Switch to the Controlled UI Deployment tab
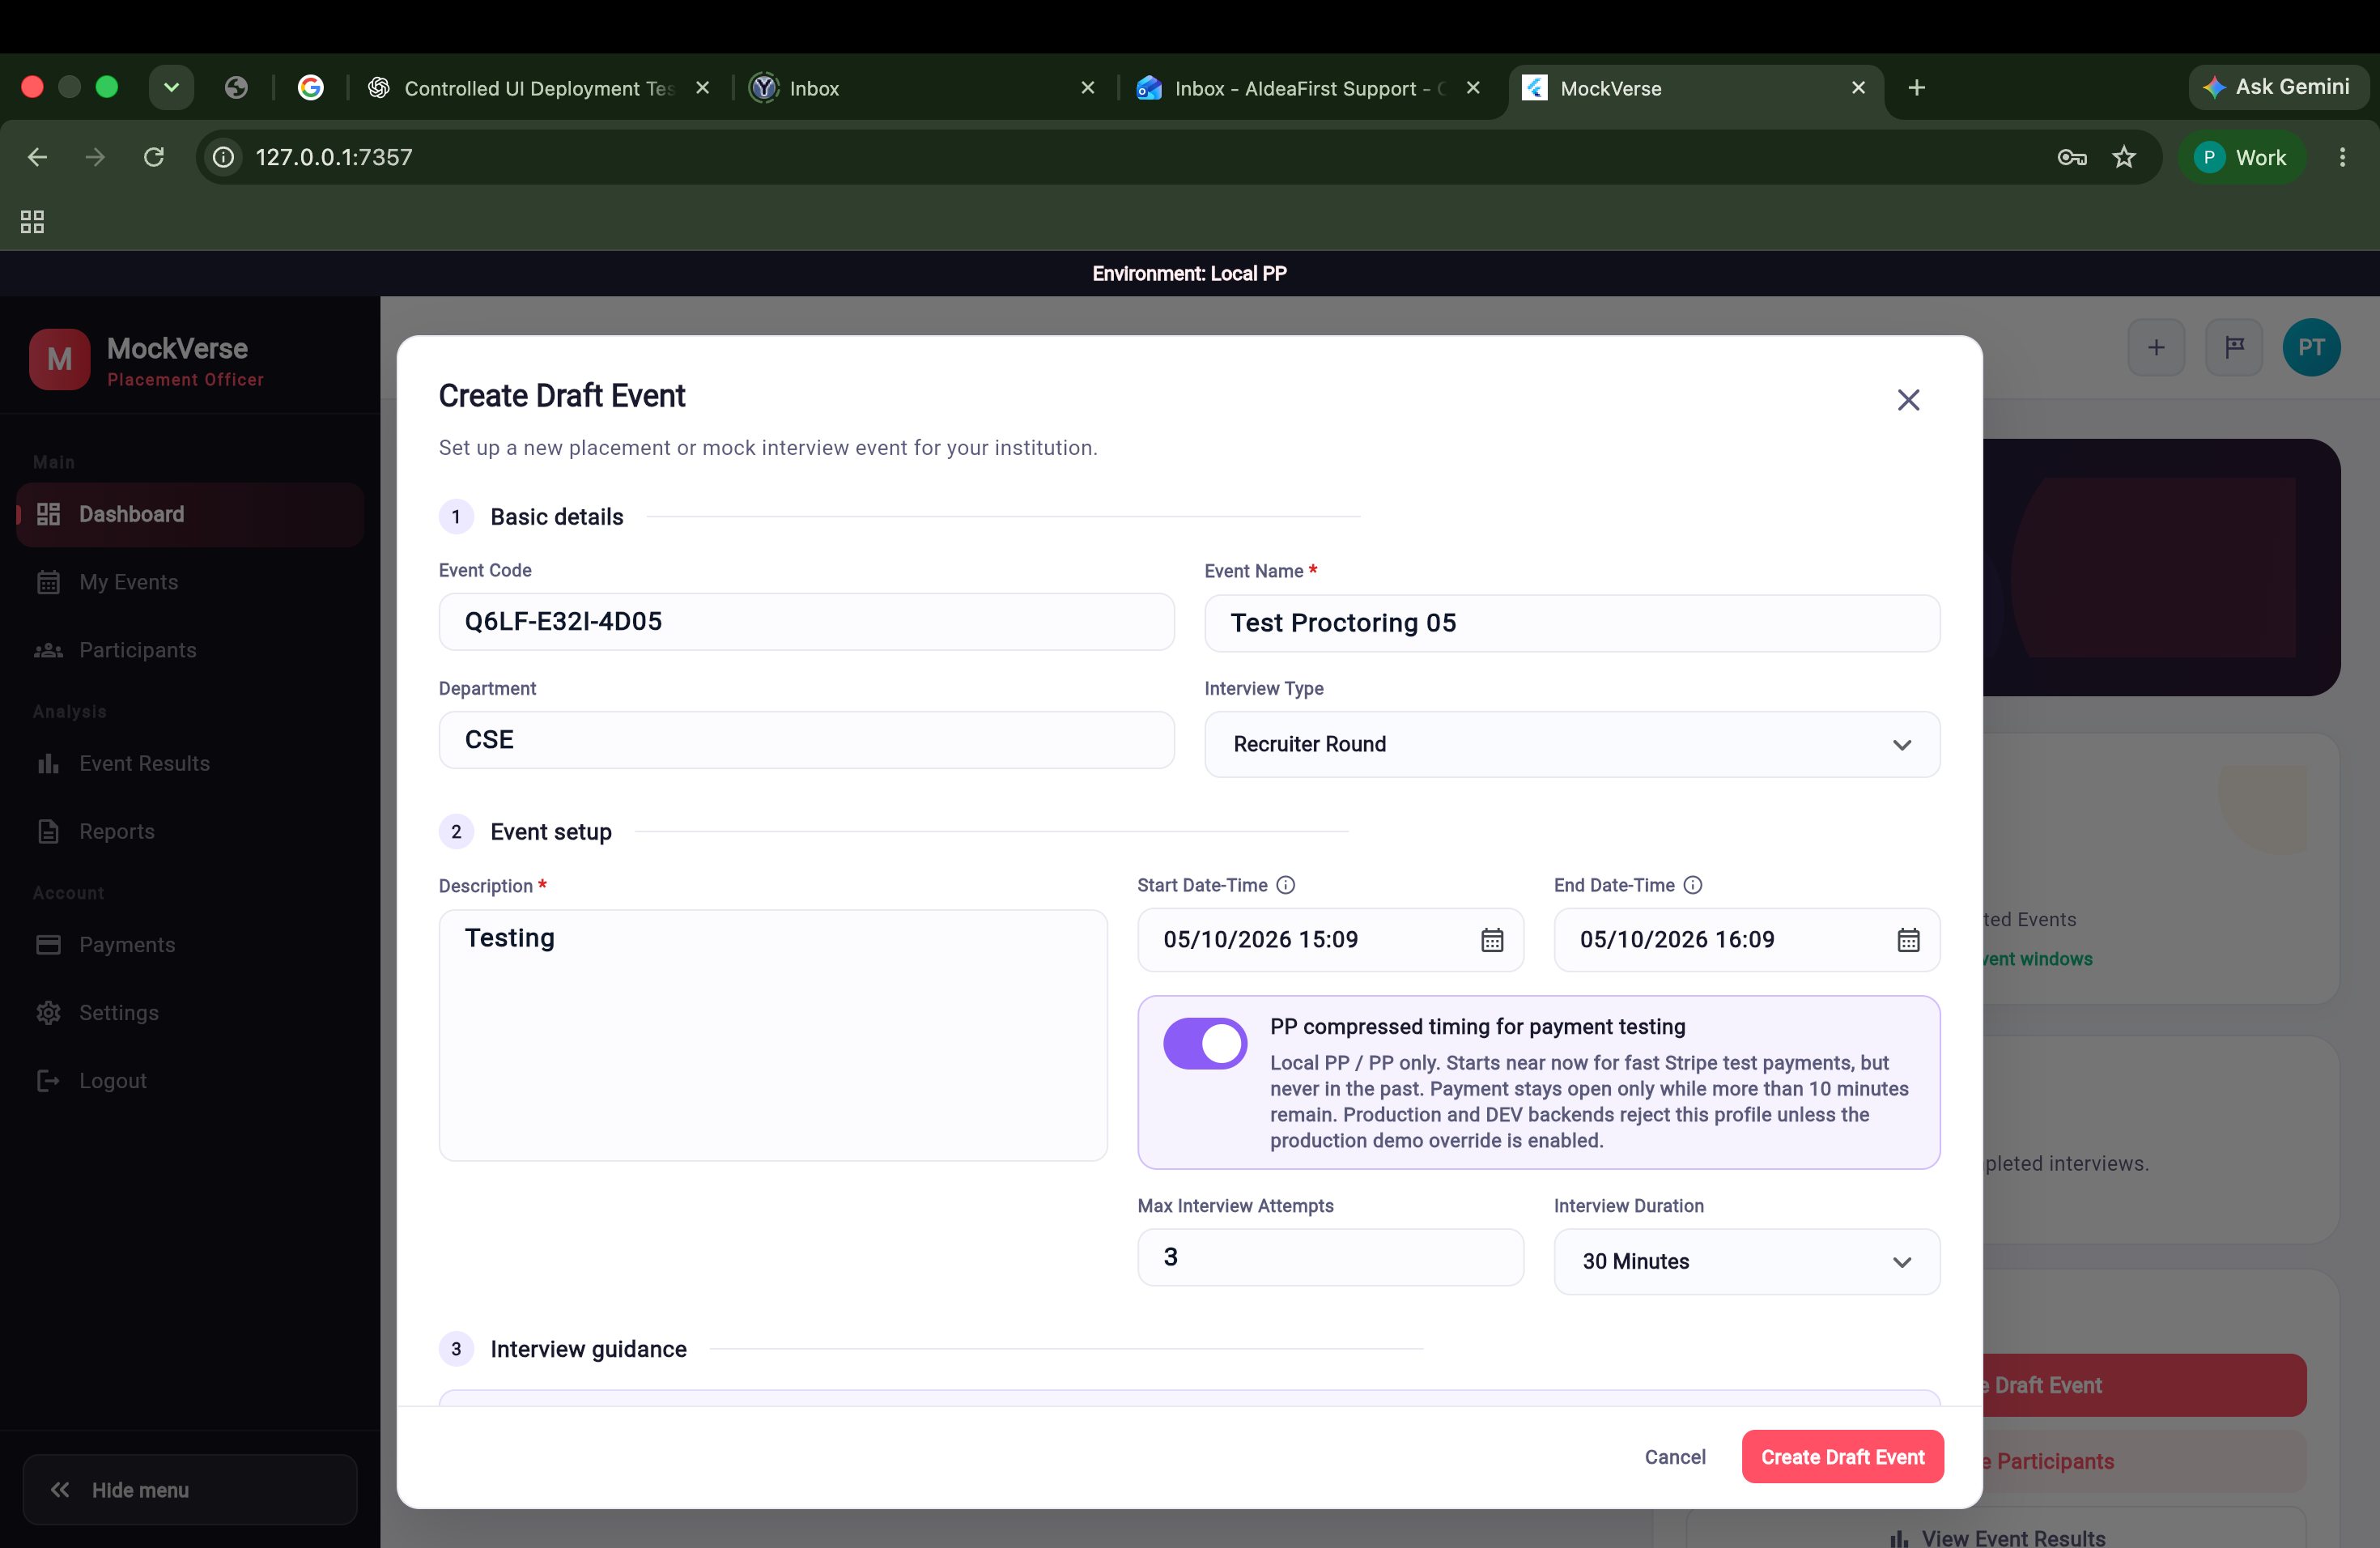This screenshot has width=2380, height=1548. pos(538,88)
